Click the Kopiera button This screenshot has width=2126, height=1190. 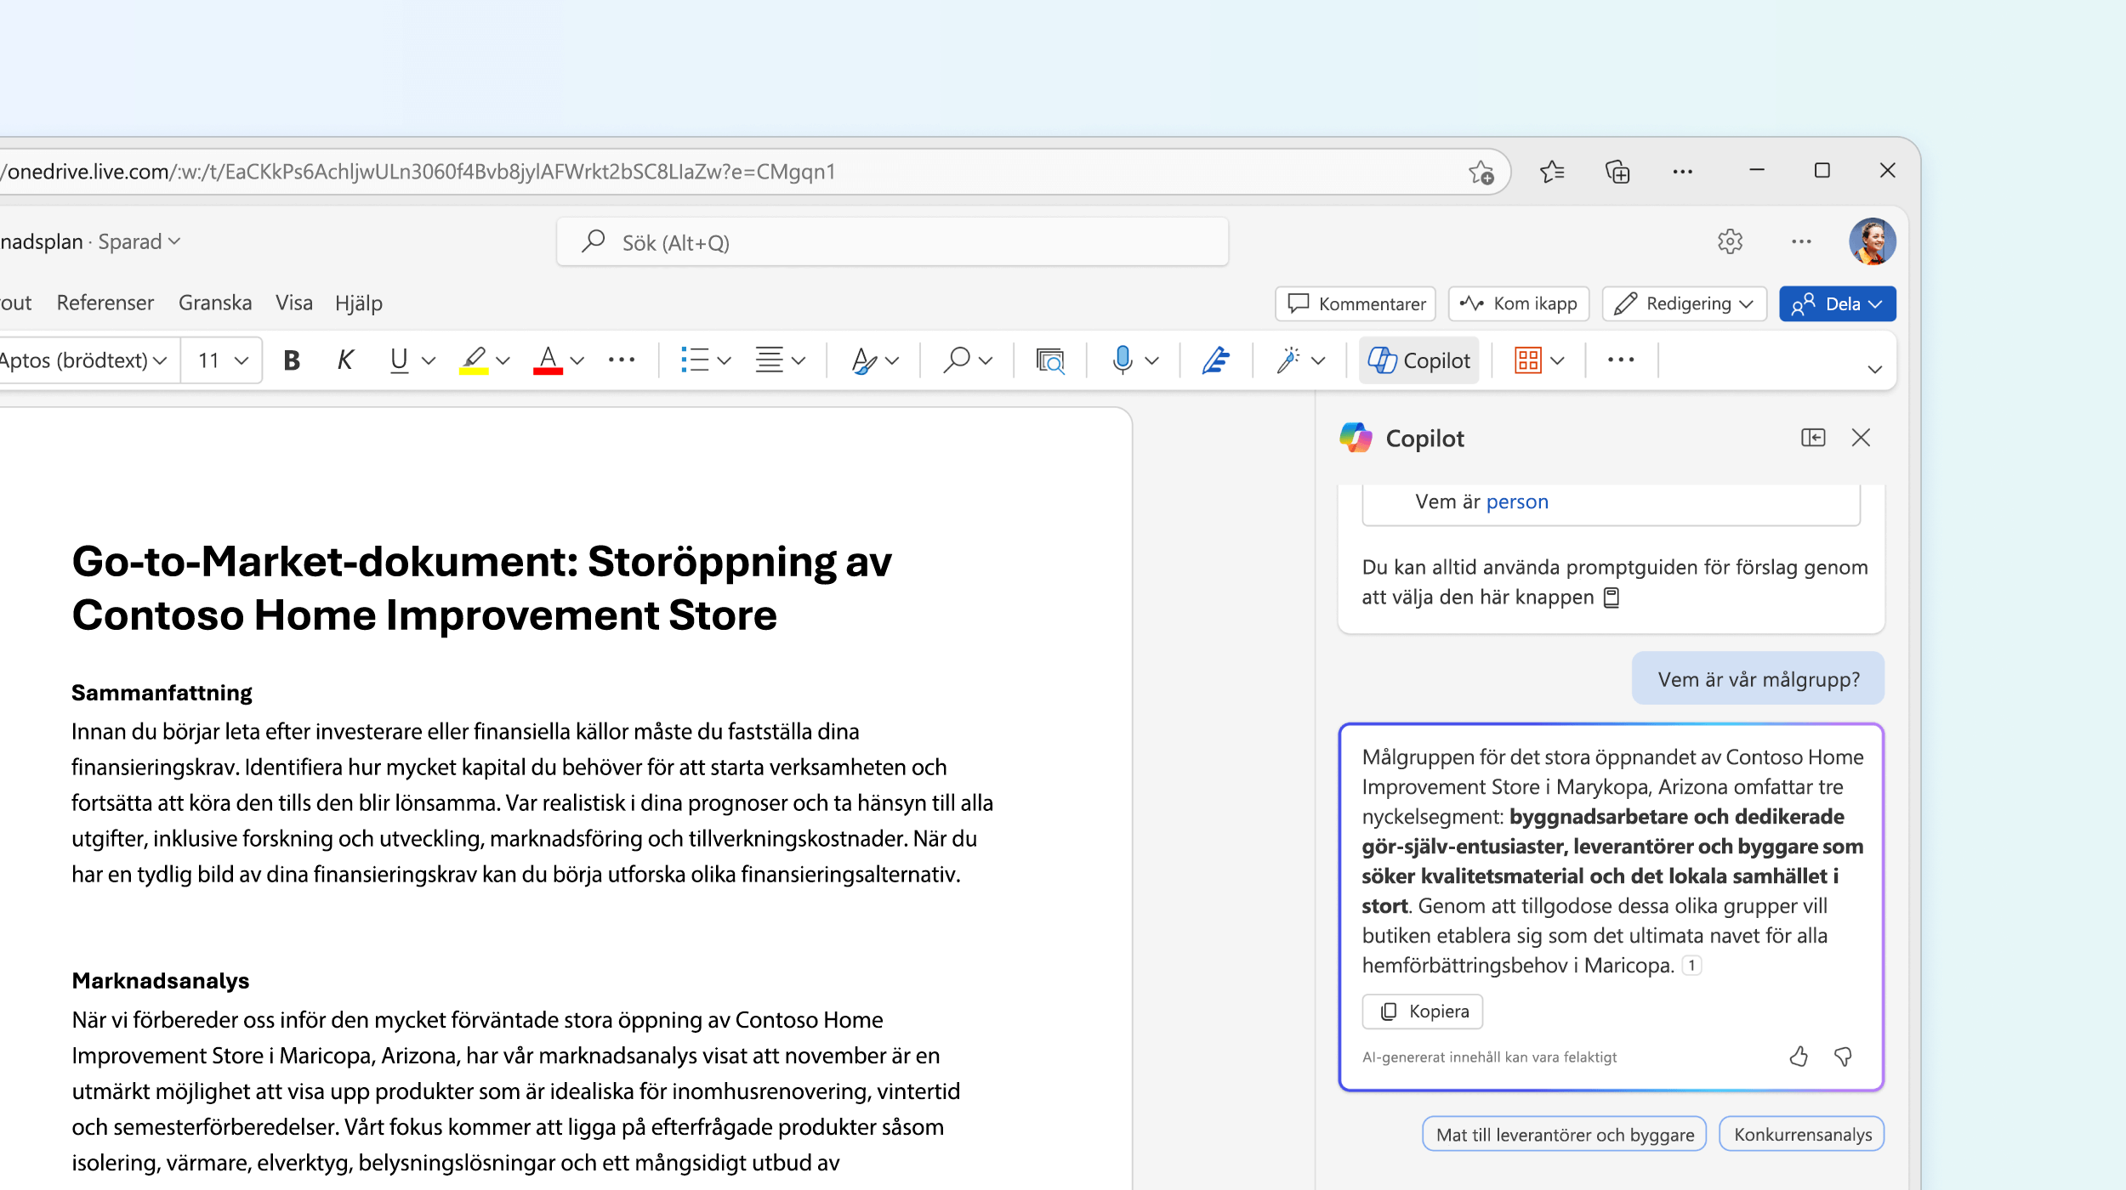click(x=1422, y=1011)
